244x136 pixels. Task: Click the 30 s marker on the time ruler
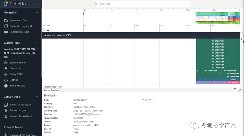pyautogui.click(x=162, y=25)
